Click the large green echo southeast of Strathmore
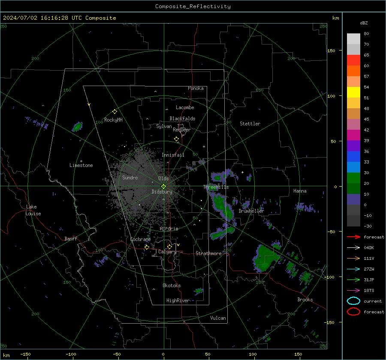The height and width of the screenshot is (360, 386). pyautogui.click(x=266, y=259)
